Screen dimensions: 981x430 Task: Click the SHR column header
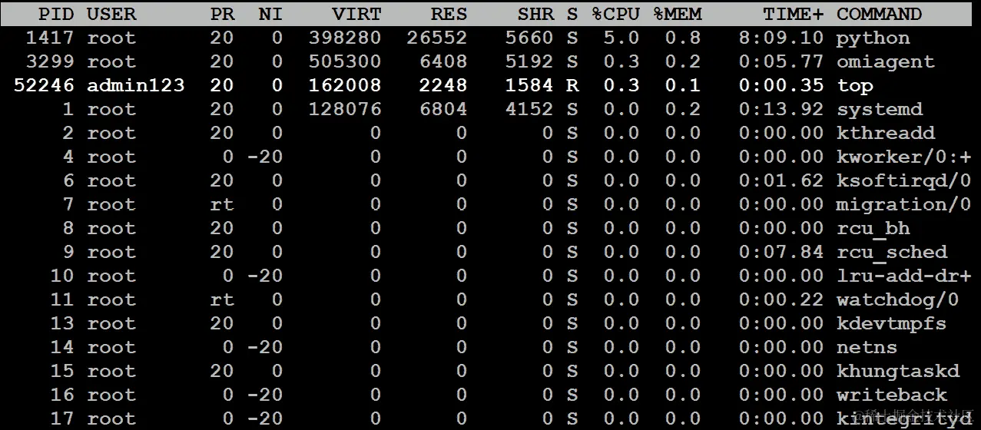pyautogui.click(x=535, y=14)
